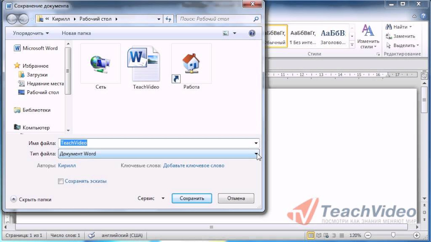The width and height of the screenshot is (431, 242).
Task: Click the change view icon in dialog toolbar
Action: pyautogui.click(x=226, y=33)
